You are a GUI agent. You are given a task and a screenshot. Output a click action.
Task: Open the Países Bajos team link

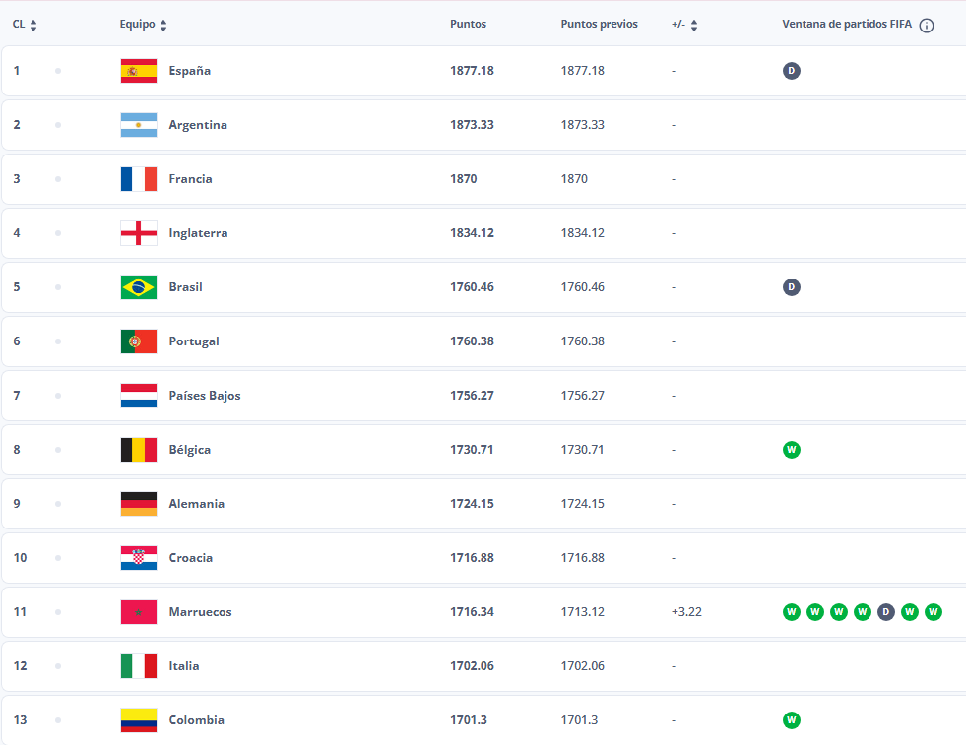[x=204, y=396]
